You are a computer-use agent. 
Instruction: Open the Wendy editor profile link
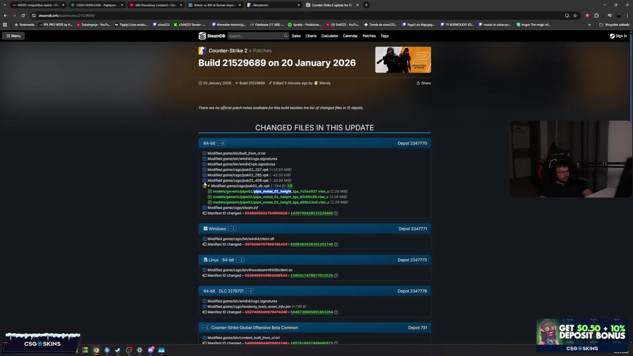point(322,83)
